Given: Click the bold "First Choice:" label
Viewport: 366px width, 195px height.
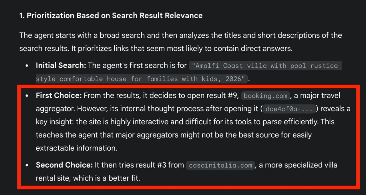Looking at the screenshot, I should click(59, 95).
